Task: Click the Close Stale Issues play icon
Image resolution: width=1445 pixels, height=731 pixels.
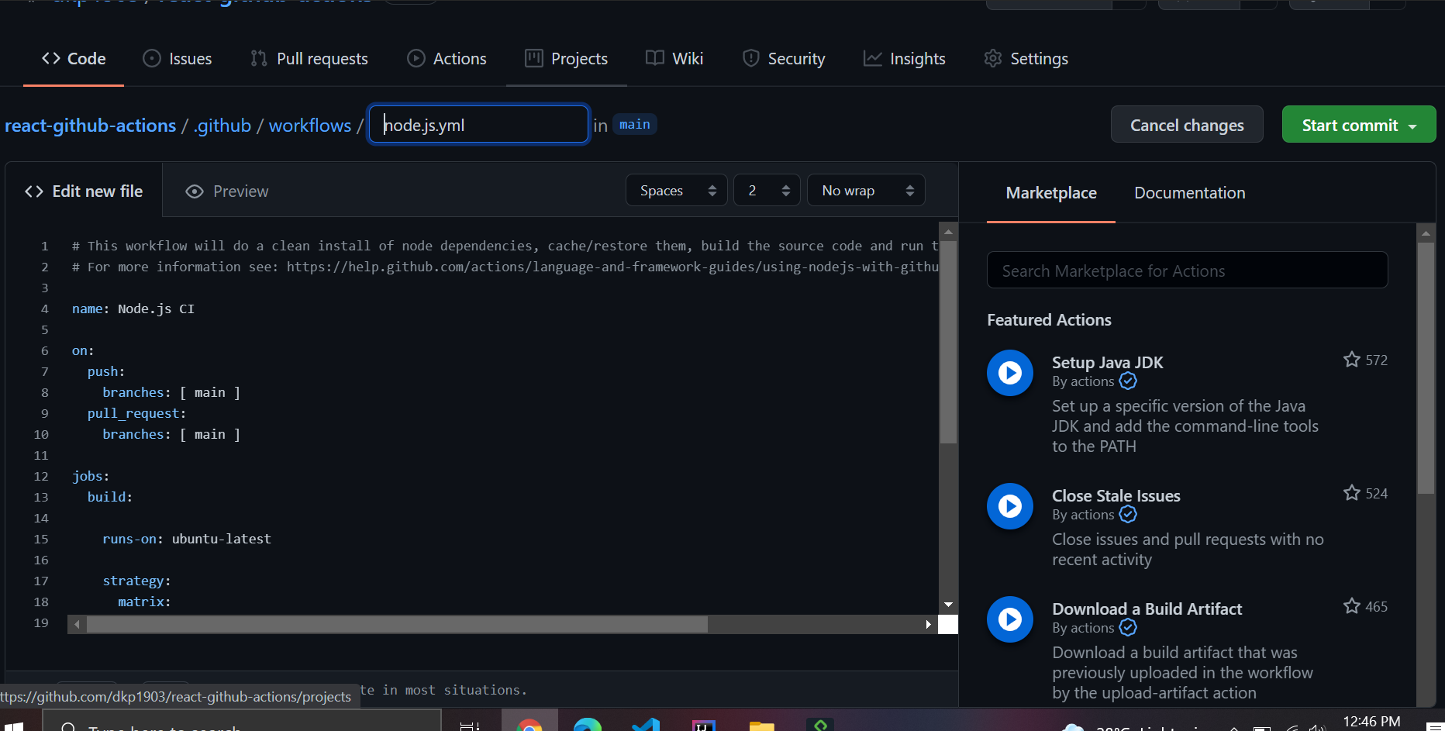Action: click(1009, 506)
